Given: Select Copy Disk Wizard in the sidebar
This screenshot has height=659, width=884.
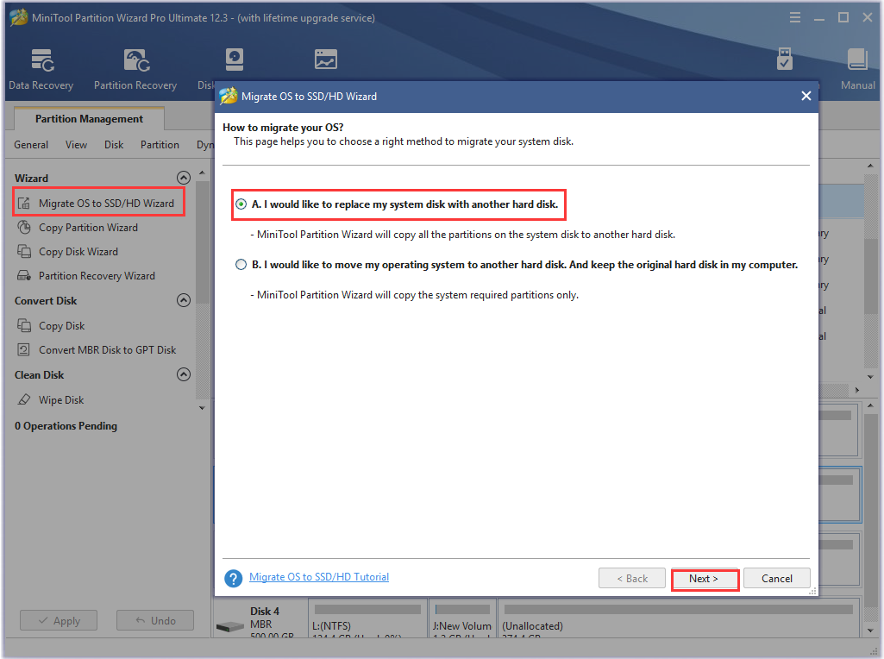Looking at the screenshot, I should tap(78, 252).
